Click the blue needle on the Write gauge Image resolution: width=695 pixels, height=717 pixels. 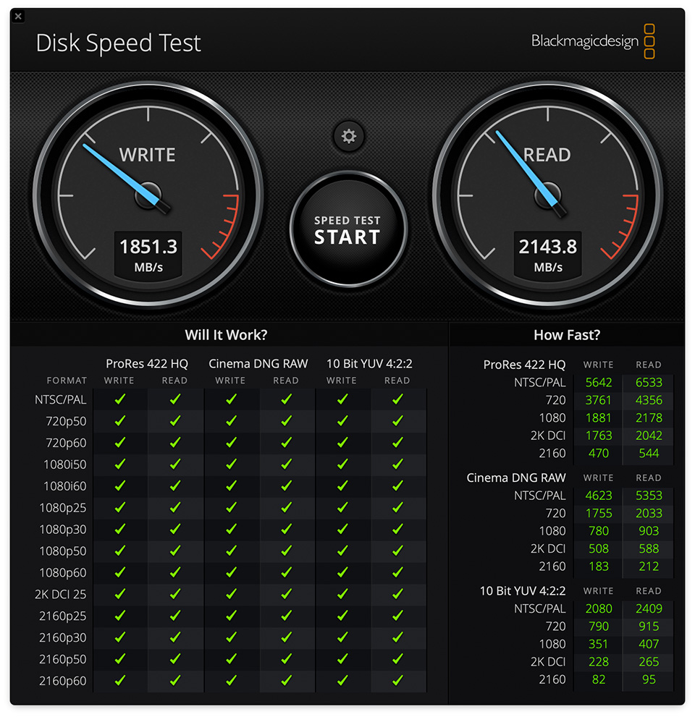[116, 167]
